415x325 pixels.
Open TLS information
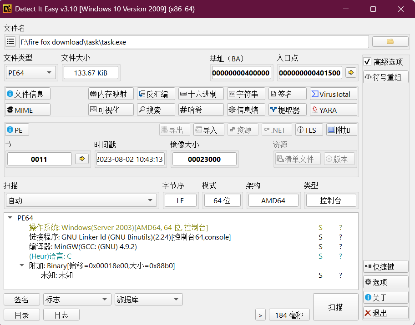309,130
